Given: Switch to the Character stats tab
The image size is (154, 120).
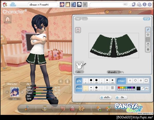Looking at the screenshot, I should point(12,84).
